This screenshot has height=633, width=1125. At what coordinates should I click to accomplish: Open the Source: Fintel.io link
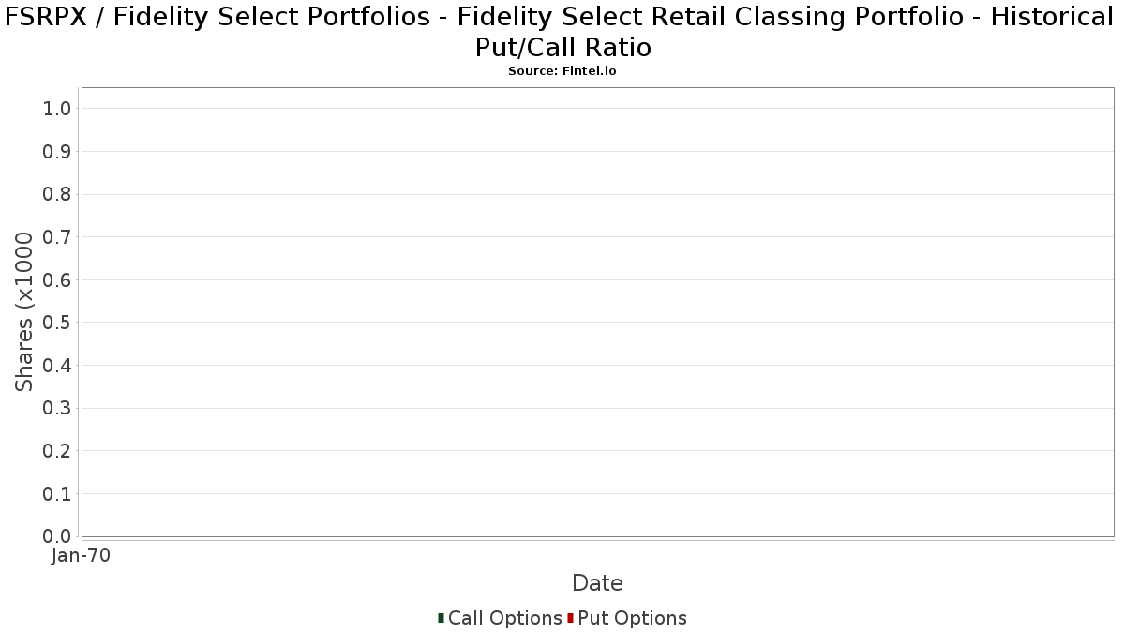(x=562, y=71)
